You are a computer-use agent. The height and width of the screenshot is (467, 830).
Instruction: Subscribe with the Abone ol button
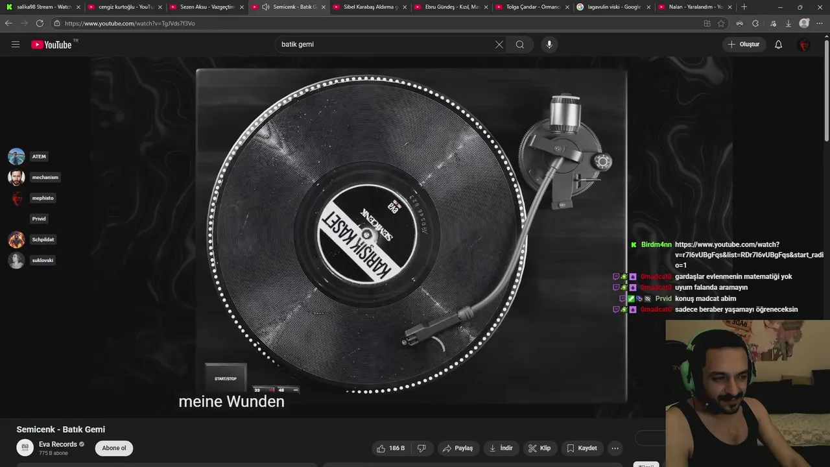point(114,448)
